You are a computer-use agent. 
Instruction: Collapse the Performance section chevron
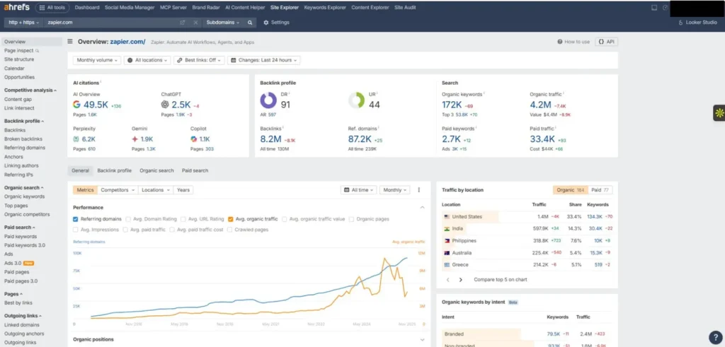[x=423, y=208]
